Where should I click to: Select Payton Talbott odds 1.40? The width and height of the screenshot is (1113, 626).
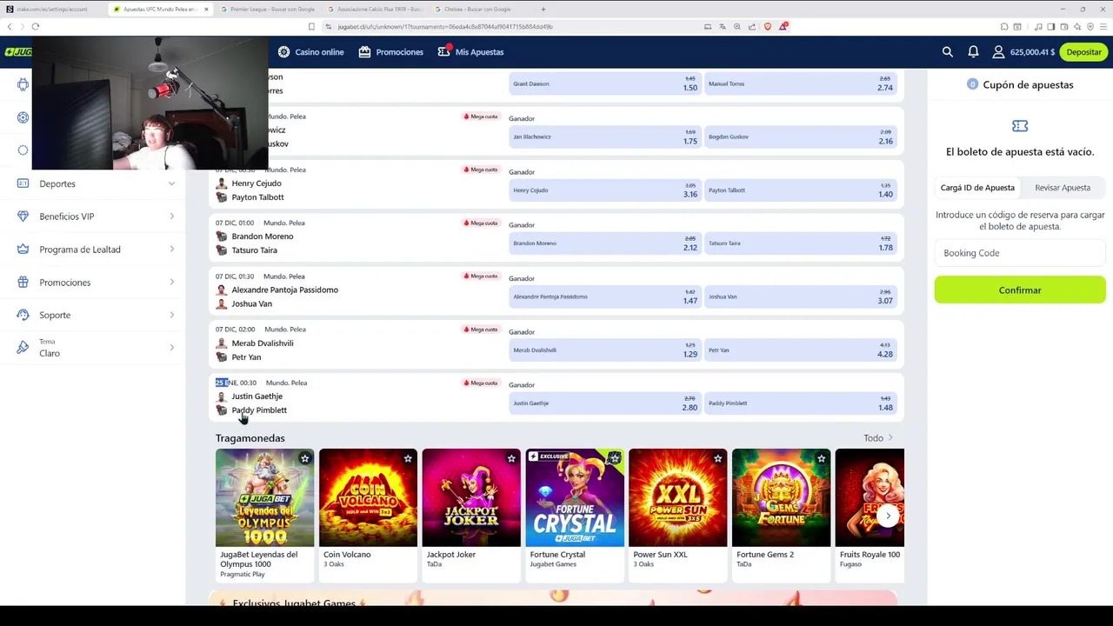[800, 190]
